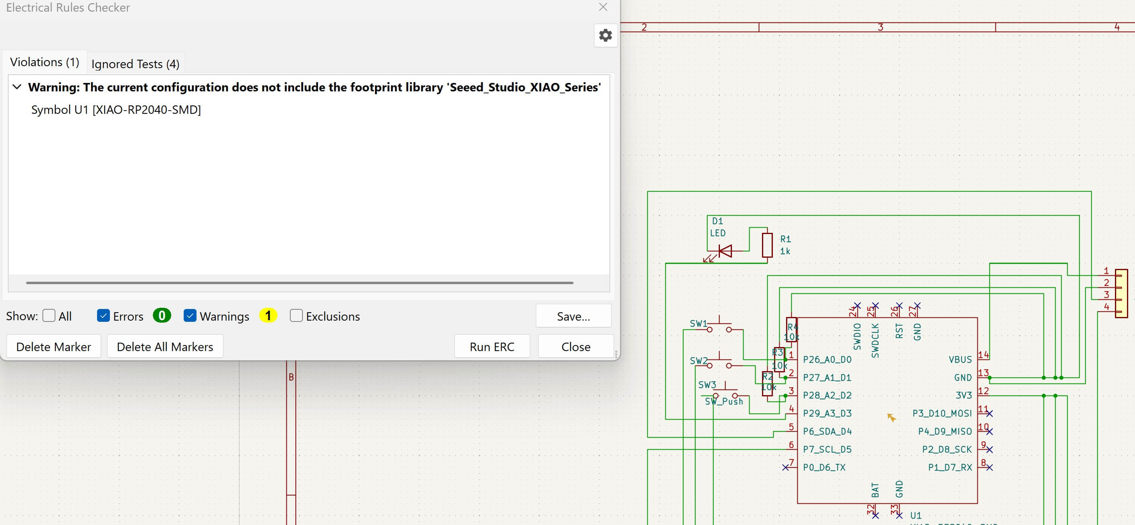Image resolution: width=1135 pixels, height=525 pixels.
Task: Click no-connect flag on pin P1_D7_RX
Action: pyautogui.click(x=989, y=468)
